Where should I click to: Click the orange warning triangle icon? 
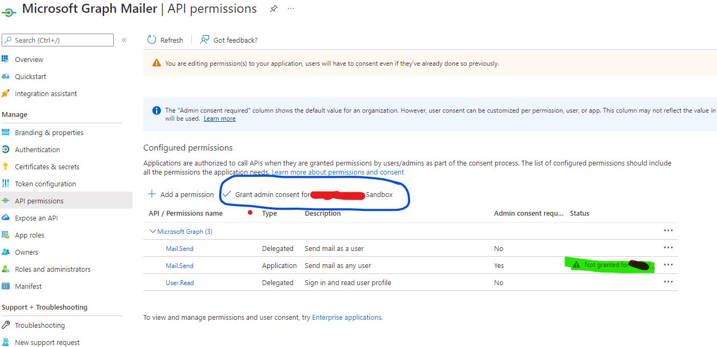tap(156, 63)
